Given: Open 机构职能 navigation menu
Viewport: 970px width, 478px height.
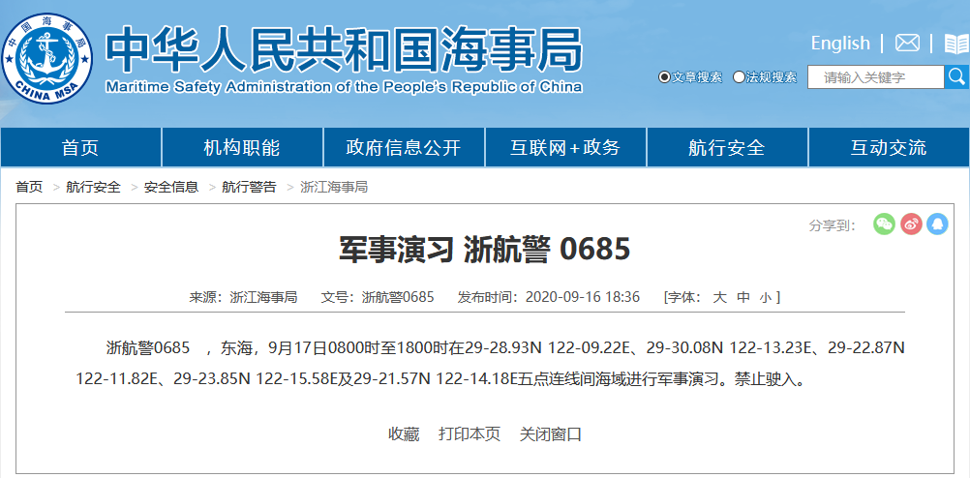Looking at the screenshot, I should tap(242, 147).
